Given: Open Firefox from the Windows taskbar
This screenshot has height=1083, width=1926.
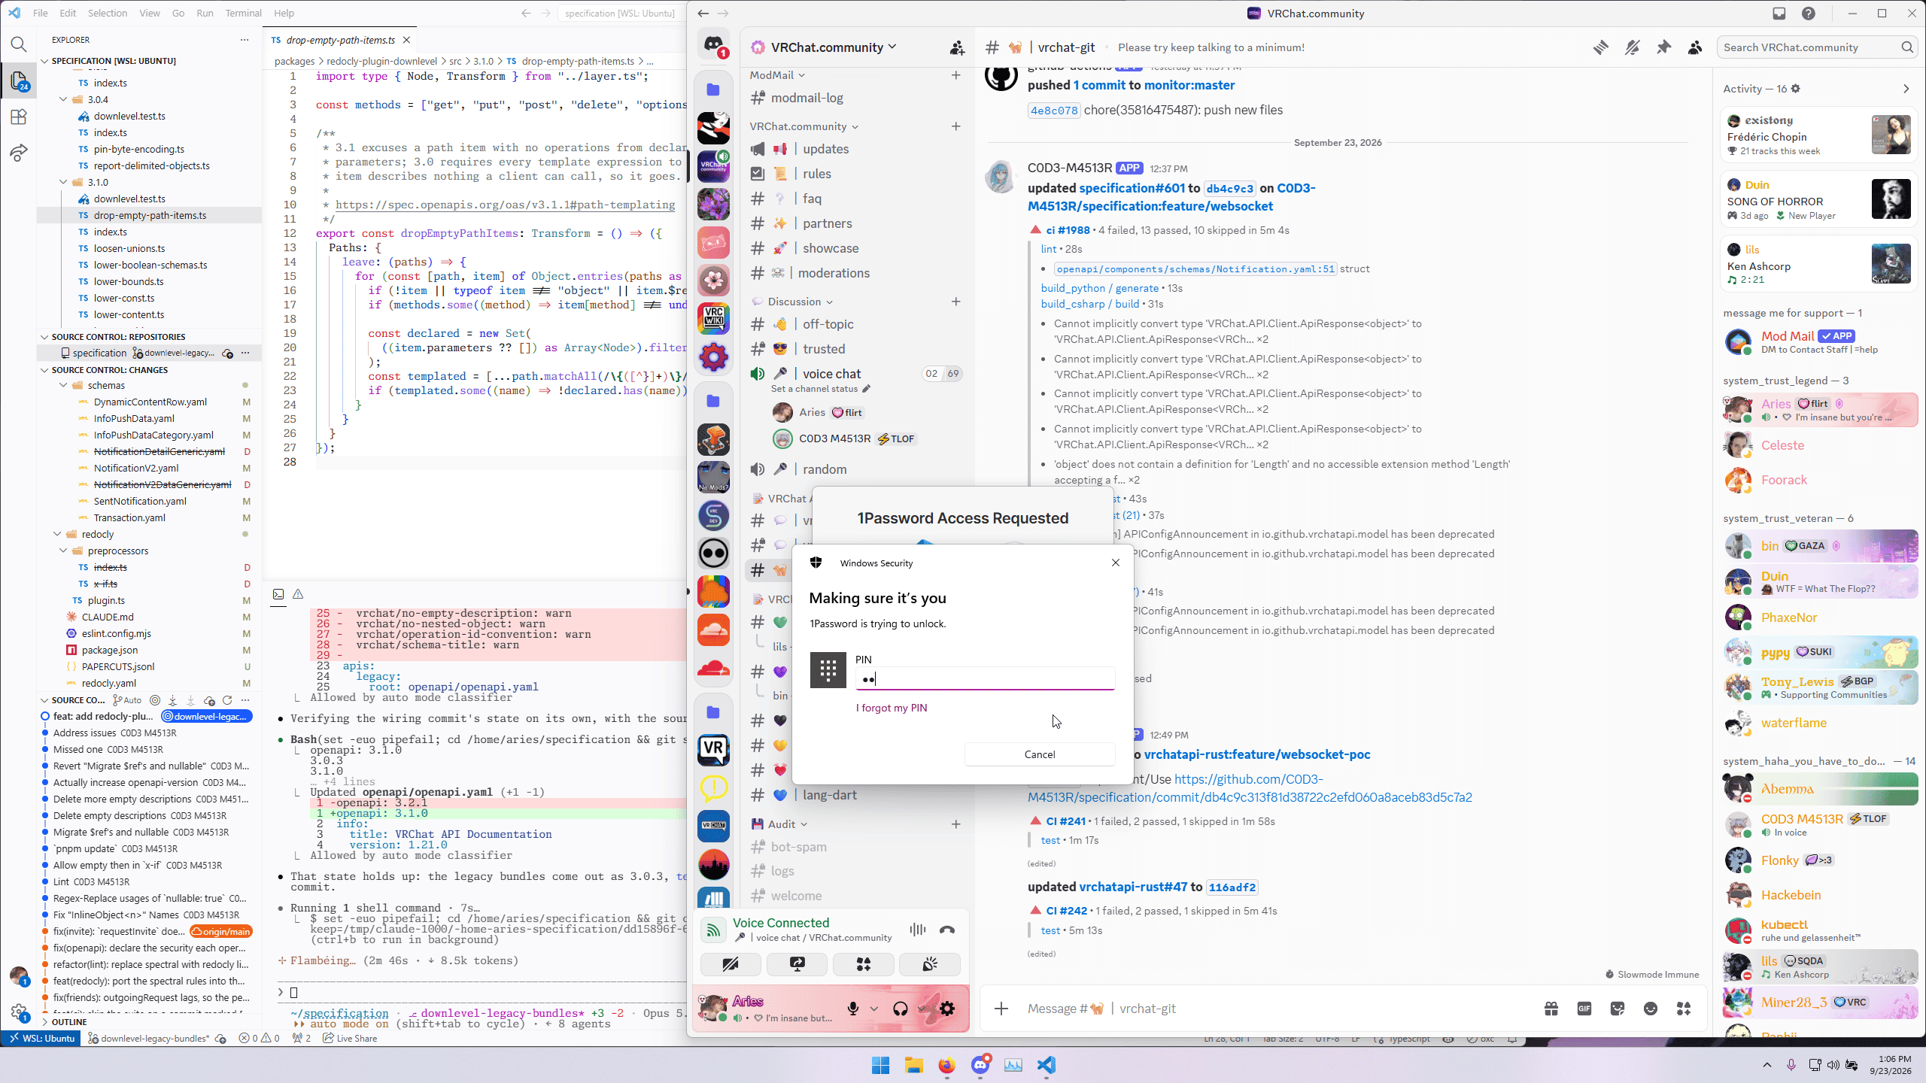Looking at the screenshot, I should (x=946, y=1065).
